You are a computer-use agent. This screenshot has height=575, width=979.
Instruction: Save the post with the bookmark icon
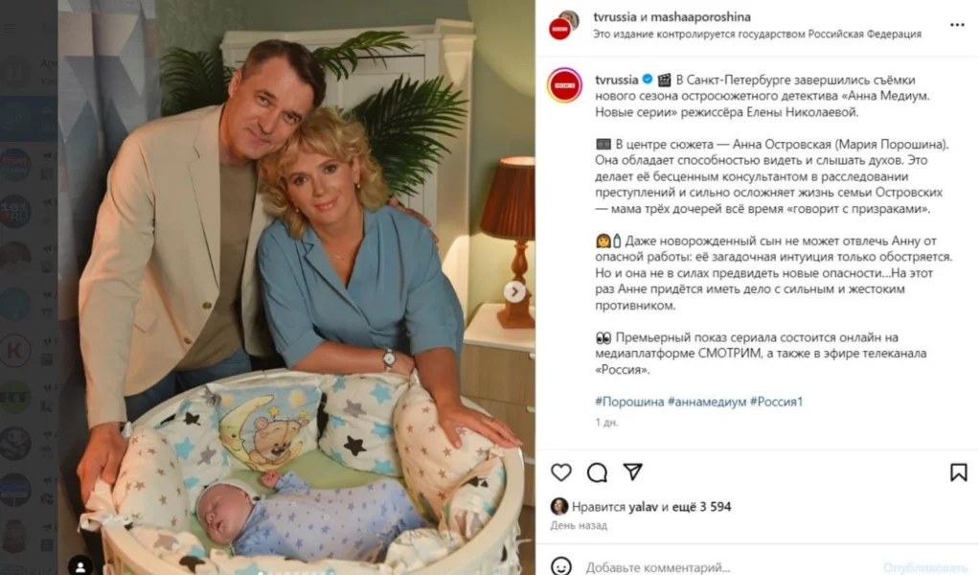pyautogui.click(x=958, y=472)
